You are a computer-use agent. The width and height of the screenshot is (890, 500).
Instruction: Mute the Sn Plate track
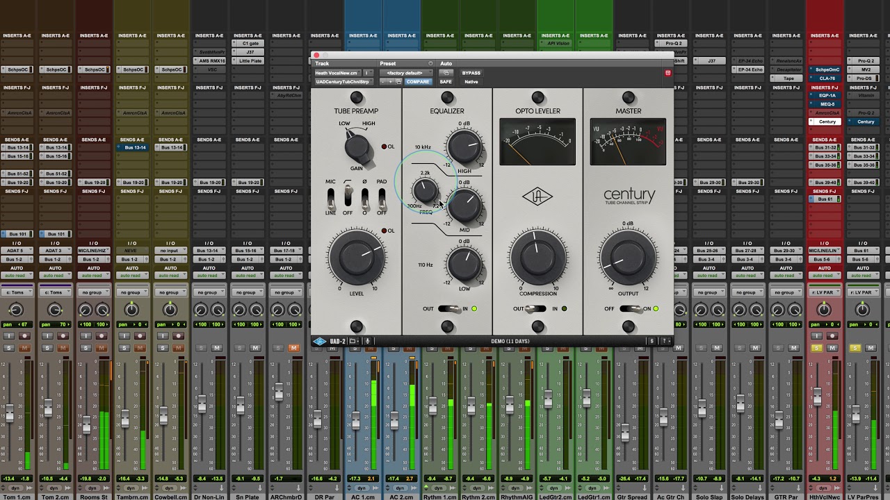(x=256, y=348)
